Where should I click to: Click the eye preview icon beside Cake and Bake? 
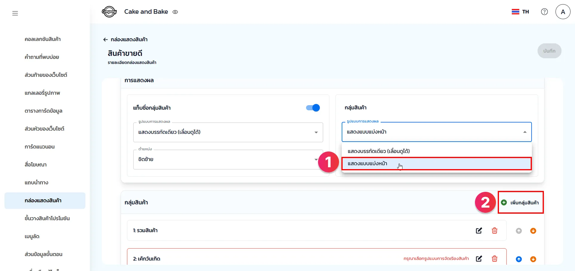(175, 12)
